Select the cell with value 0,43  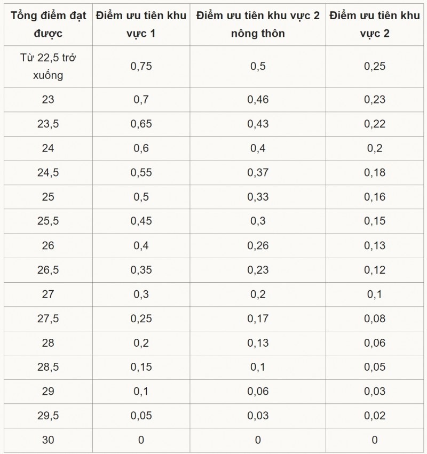(258, 124)
